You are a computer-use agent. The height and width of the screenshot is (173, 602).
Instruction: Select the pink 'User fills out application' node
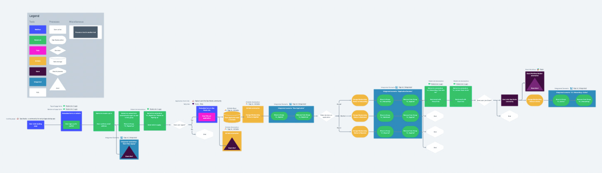pyautogui.click(x=207, y=117)
